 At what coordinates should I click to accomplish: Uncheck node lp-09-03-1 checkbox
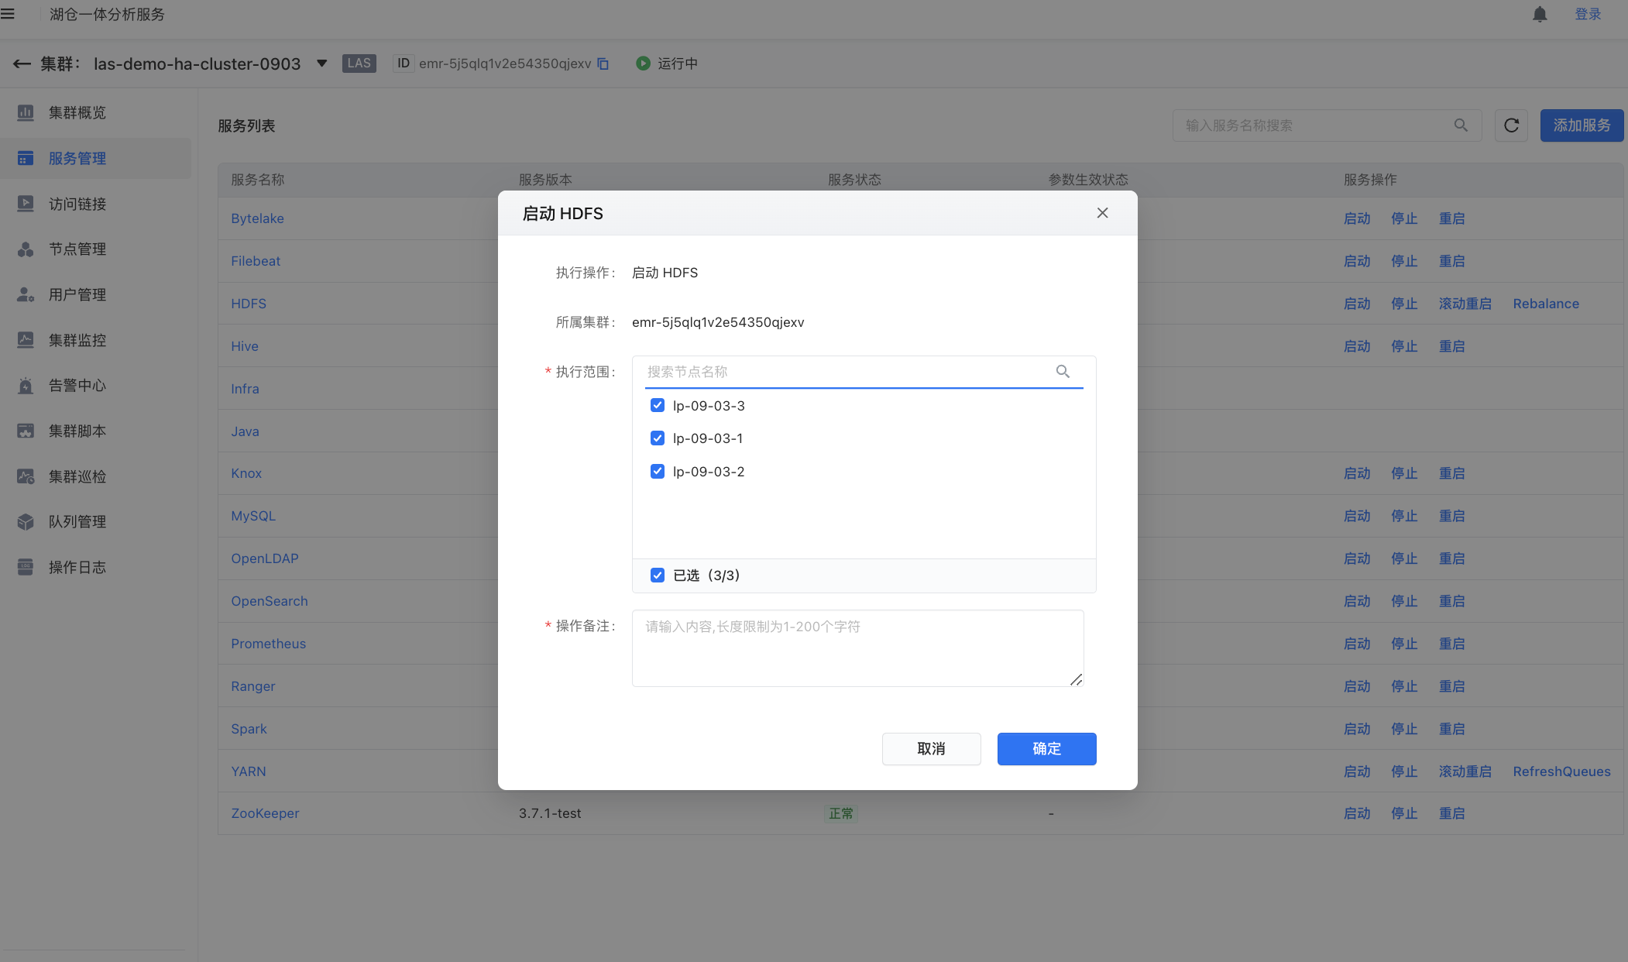(658, 438)
